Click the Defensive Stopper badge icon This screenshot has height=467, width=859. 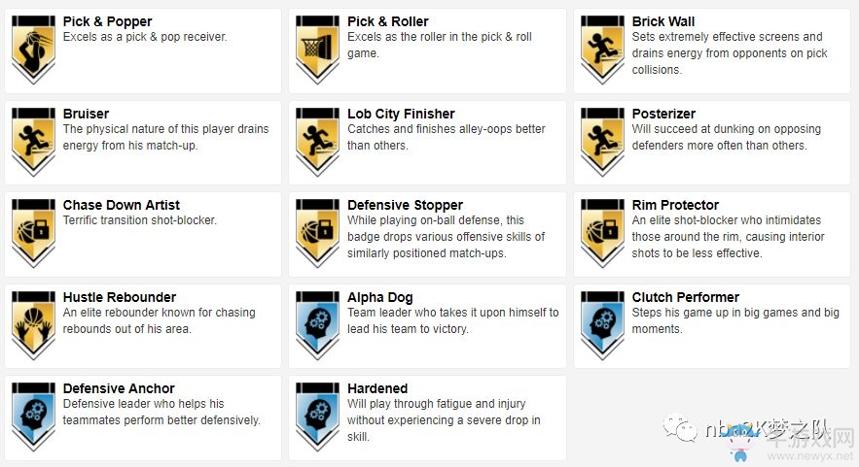tap(318, 233)
